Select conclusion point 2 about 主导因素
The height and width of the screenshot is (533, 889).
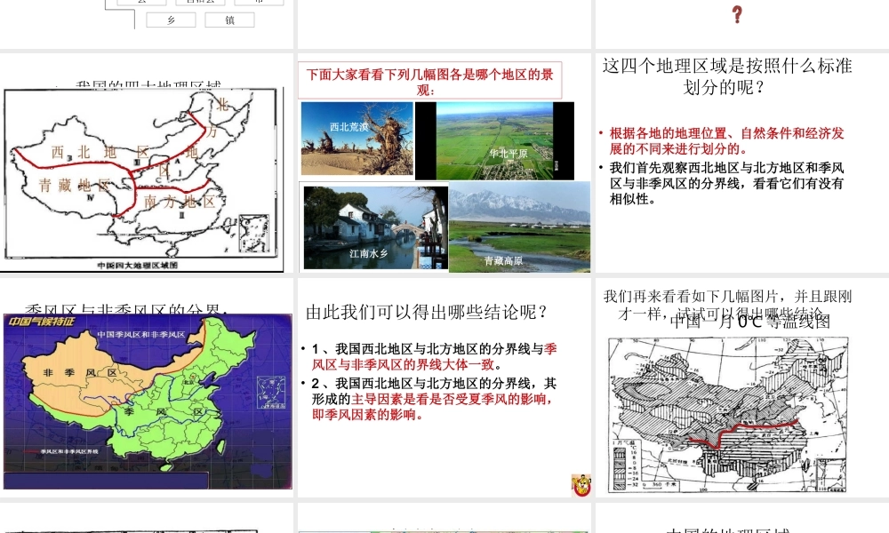click(435, 400)
